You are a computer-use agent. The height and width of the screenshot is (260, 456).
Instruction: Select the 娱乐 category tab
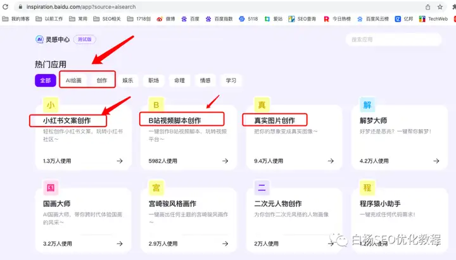(x=128, y=80)
